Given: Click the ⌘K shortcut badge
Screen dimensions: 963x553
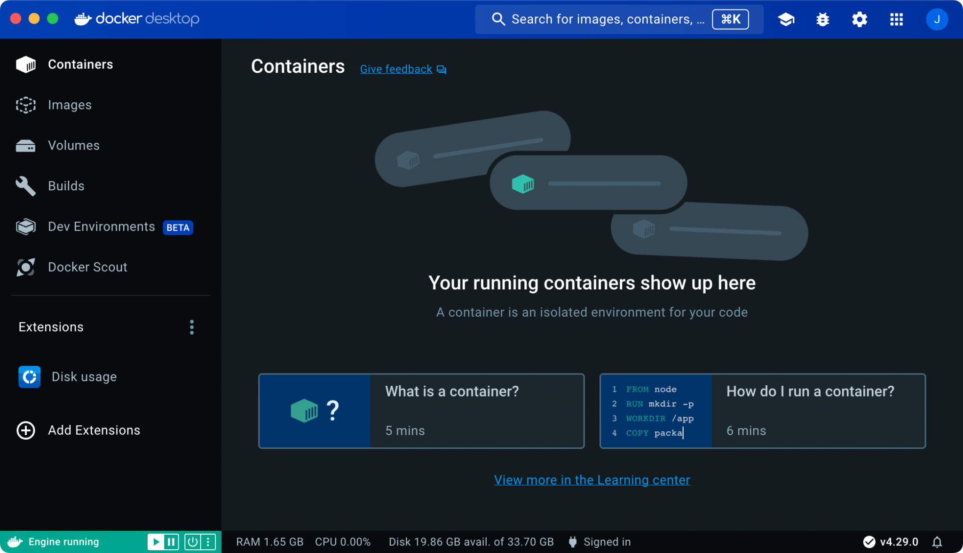Looking at the screenshot, I should pyautogui.click(x=730, y=19).
